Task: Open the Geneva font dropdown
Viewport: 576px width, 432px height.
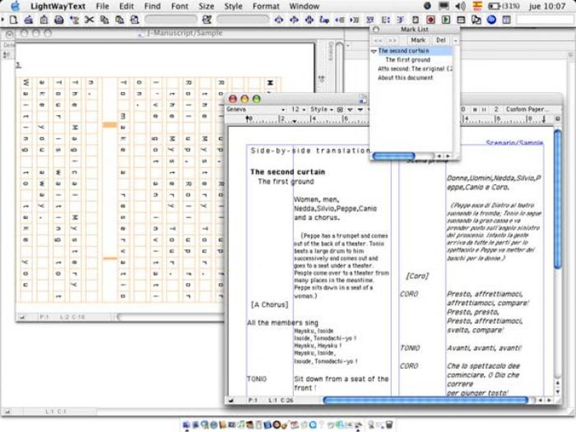Action: click(255, 109)
